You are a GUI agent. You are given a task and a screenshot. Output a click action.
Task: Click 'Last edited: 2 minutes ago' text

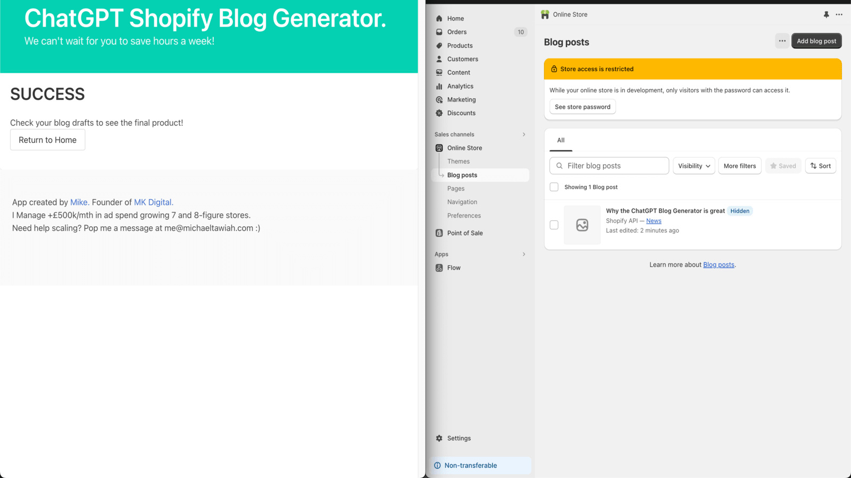pyautogui.click(x=643, y=231)
